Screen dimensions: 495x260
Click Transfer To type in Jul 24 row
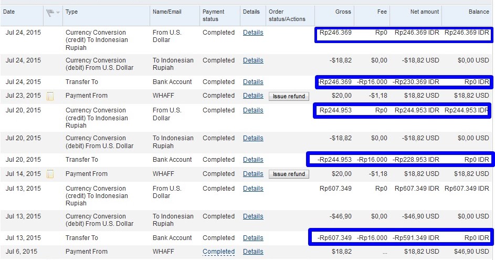pos(82,82)
